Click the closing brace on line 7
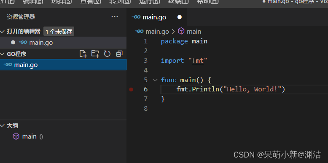 tap(163, 99)
